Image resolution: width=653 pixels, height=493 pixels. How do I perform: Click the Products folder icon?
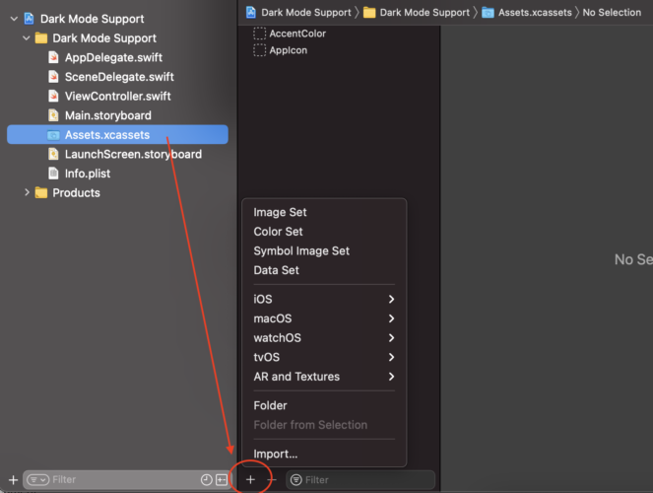40,193
